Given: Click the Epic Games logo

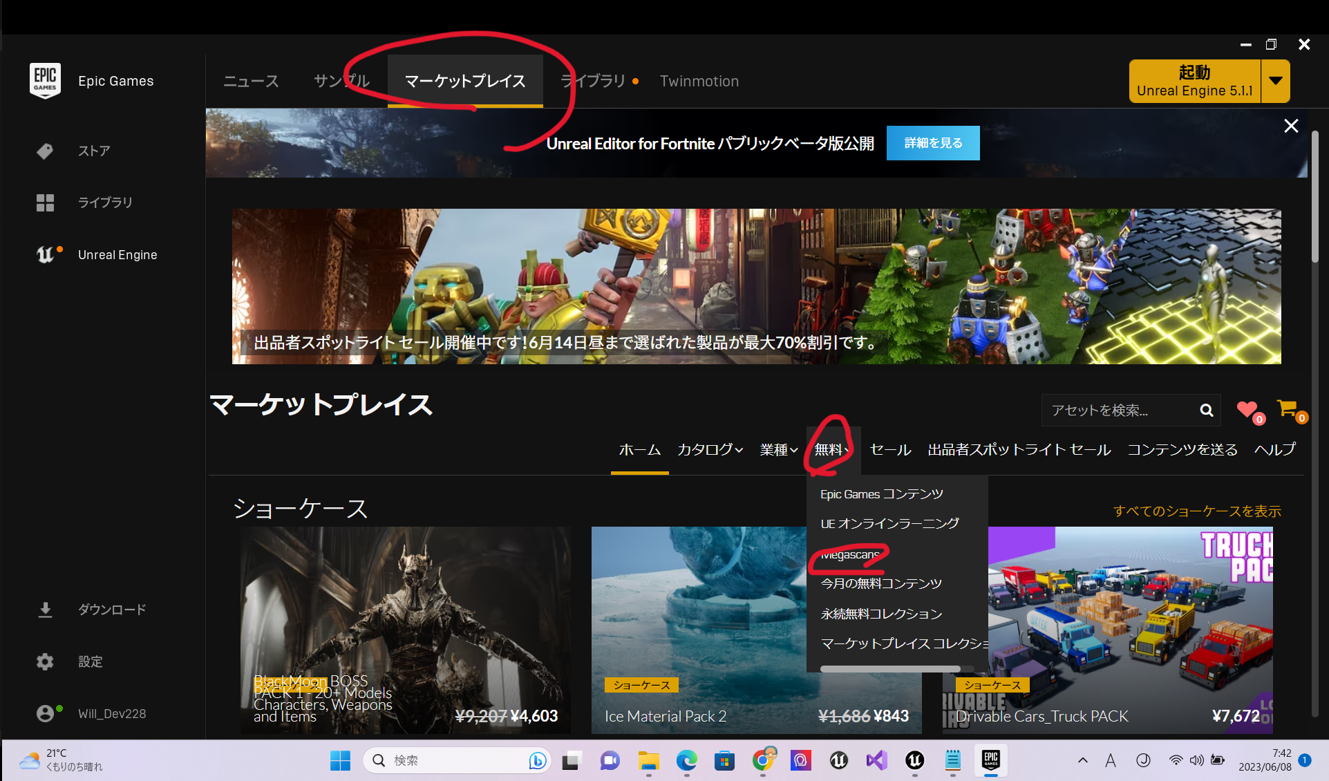Looking at the screenshot, I should tap(46, 80).
